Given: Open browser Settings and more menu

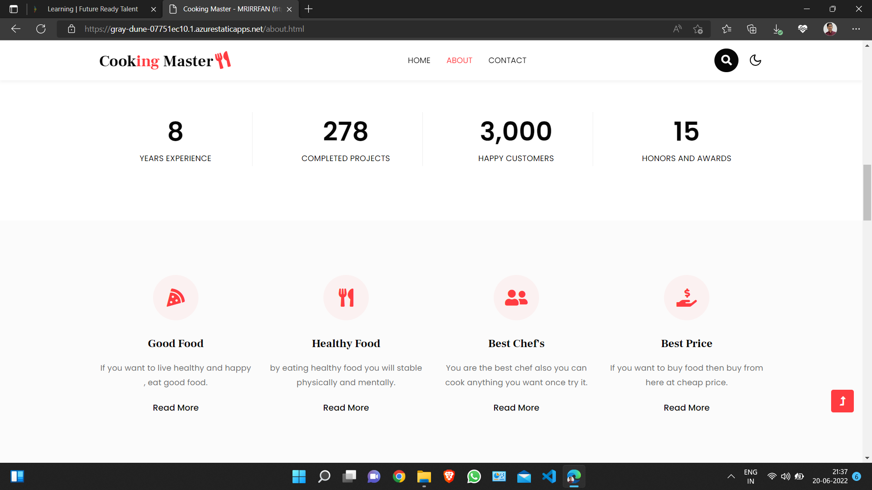Looking at the screenshot, I should pyautogui.click(x=856, y=29).
